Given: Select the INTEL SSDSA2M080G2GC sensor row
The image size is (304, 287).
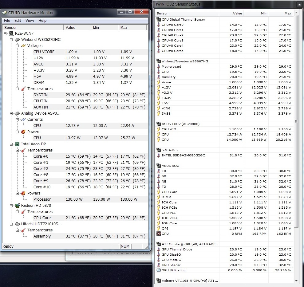Looking at the screenshot, I should [183, 155].
